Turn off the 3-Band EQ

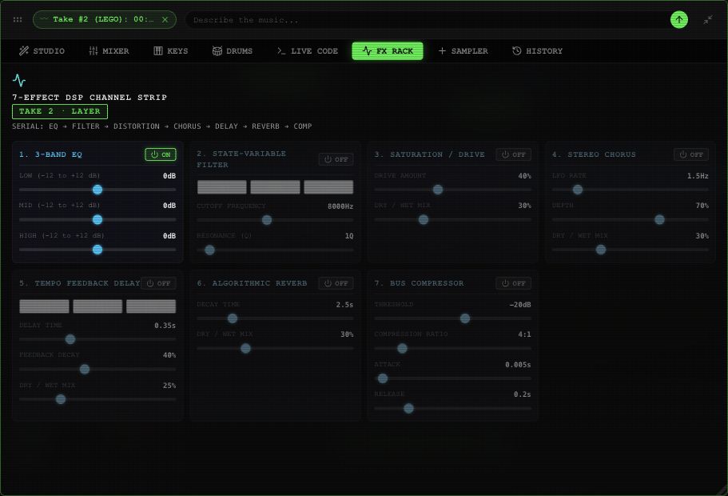tap(161, 154)
